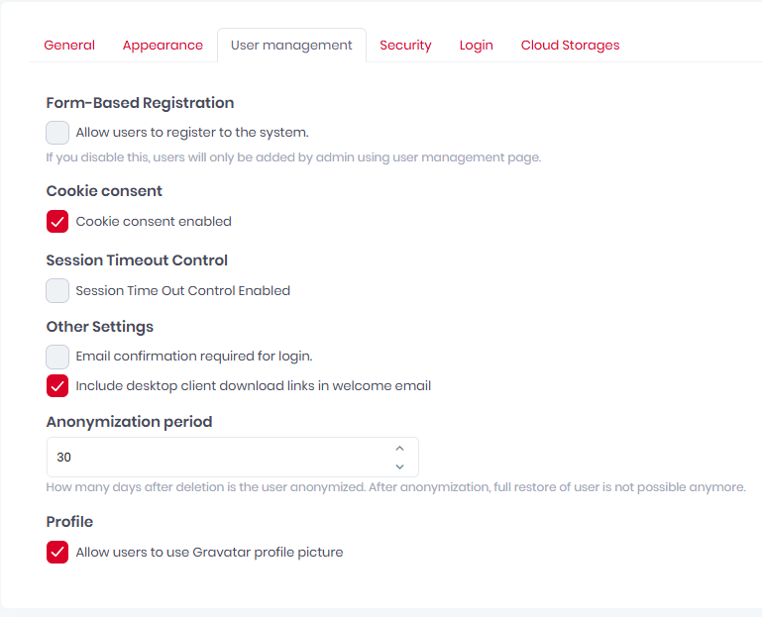The height and width of the screenshot is (617, 762).
Task: Click 'Session Time Out Control Enabled' label text
Action: tap(182, 291)
